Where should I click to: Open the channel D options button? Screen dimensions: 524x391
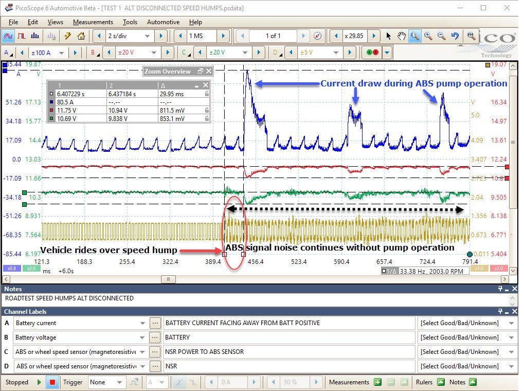coord(277,52)
